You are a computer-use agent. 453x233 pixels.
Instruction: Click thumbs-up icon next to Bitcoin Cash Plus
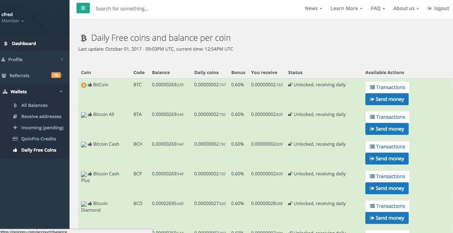pos(90,174)
